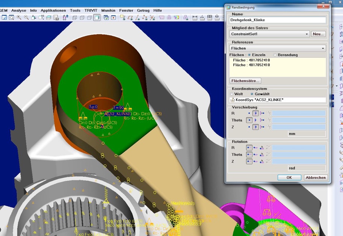Click the pink box hierarchy icon
The height and width of the screenshot is (236, 343).
169,18
